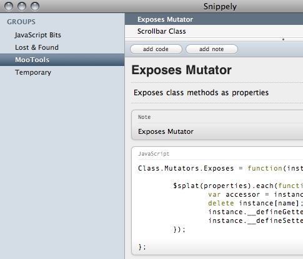303x259 pixels.
Task: Click the GROUPS sidebar header
Action: pos(21,22)
